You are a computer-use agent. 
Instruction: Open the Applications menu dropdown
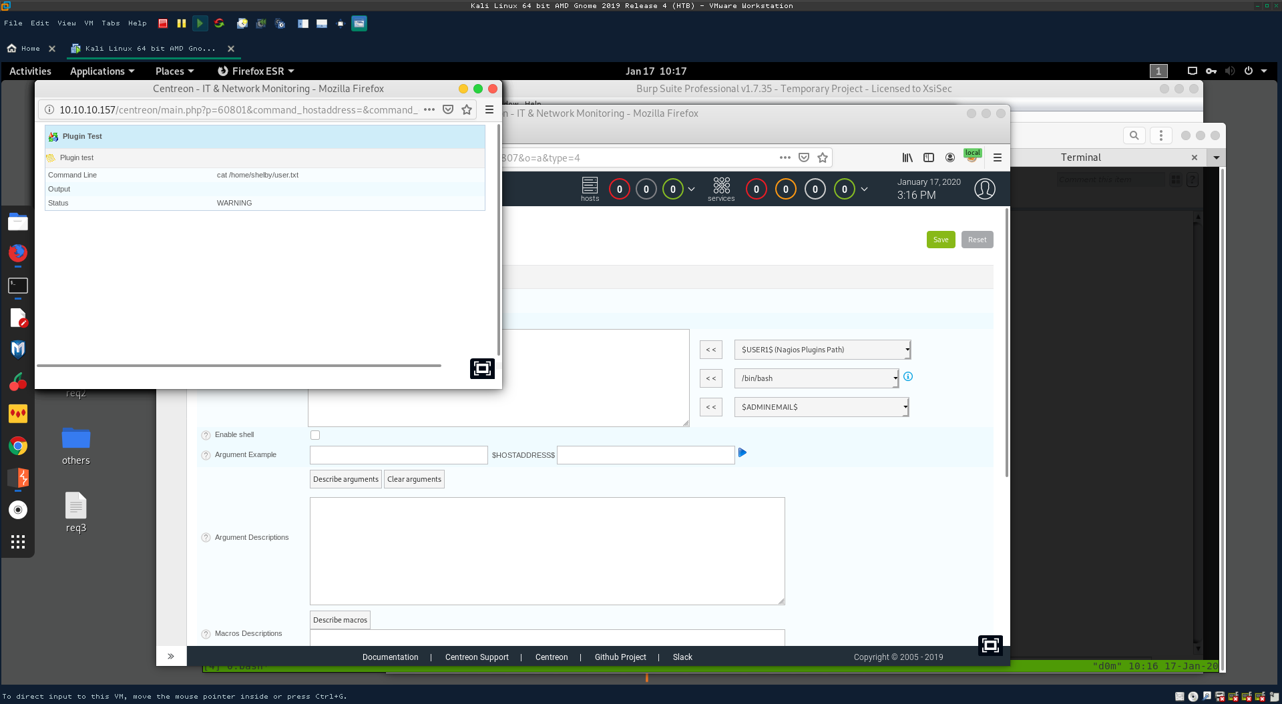[102, 71]
